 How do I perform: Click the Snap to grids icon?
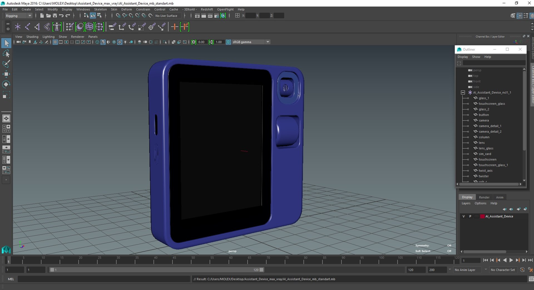(x=118, y=16)
